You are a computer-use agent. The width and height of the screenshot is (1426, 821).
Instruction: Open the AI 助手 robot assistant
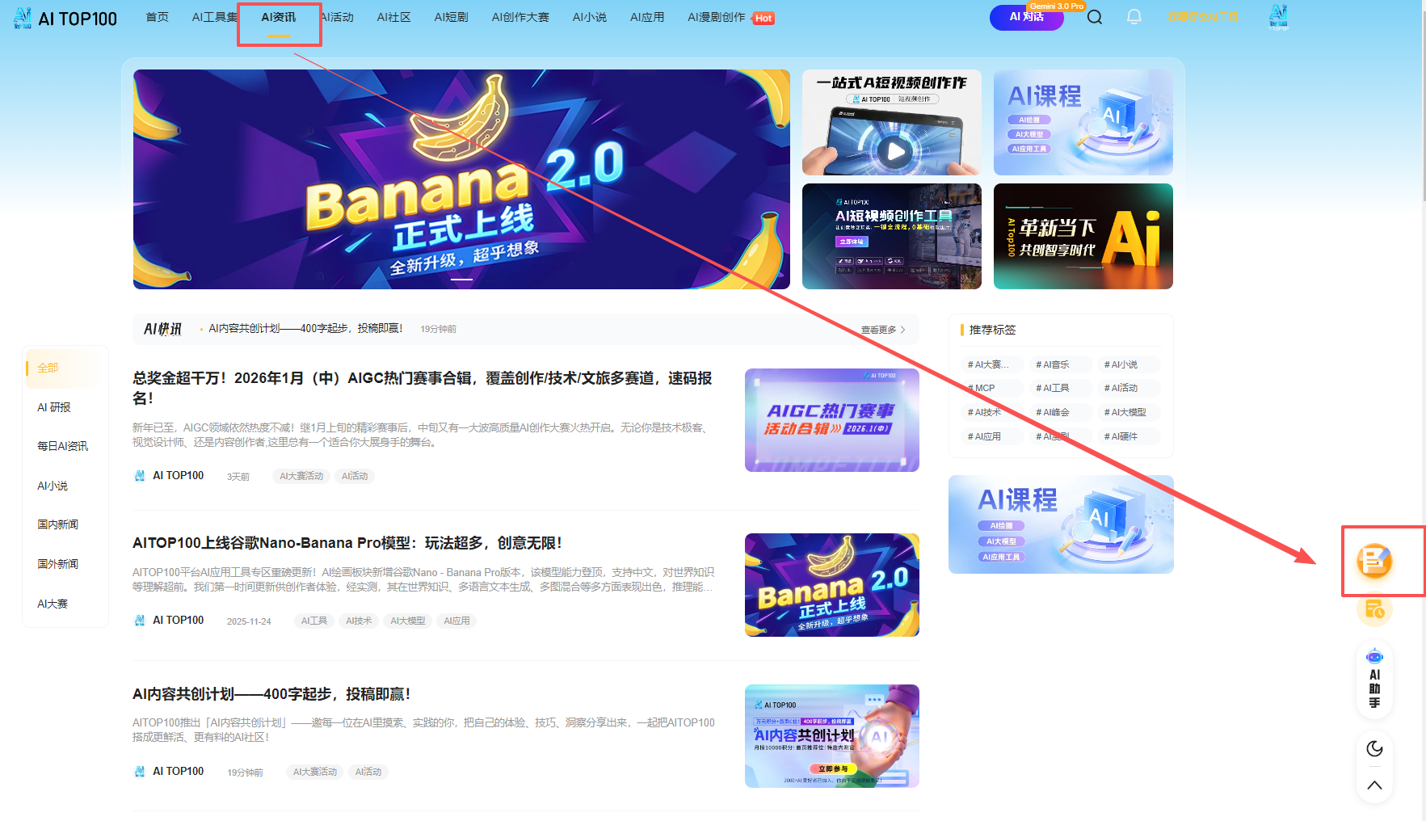point(1373,679)
